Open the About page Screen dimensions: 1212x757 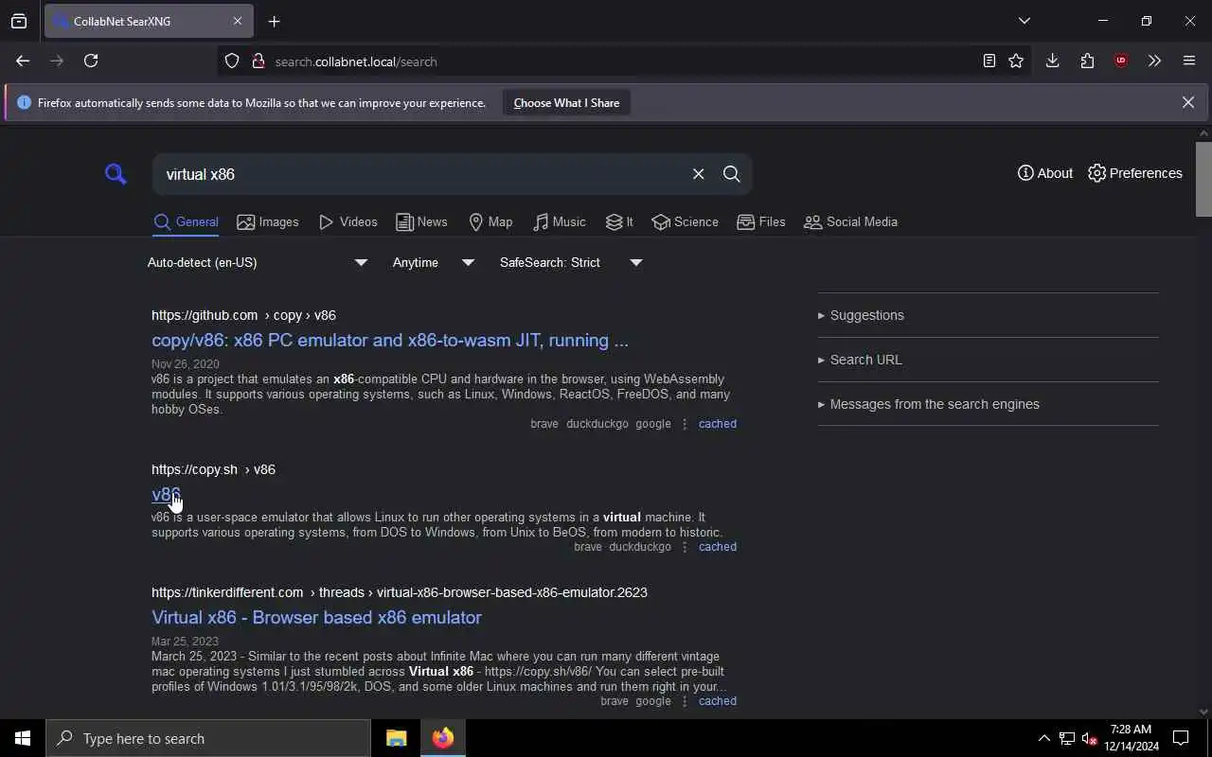[1045, 173]
